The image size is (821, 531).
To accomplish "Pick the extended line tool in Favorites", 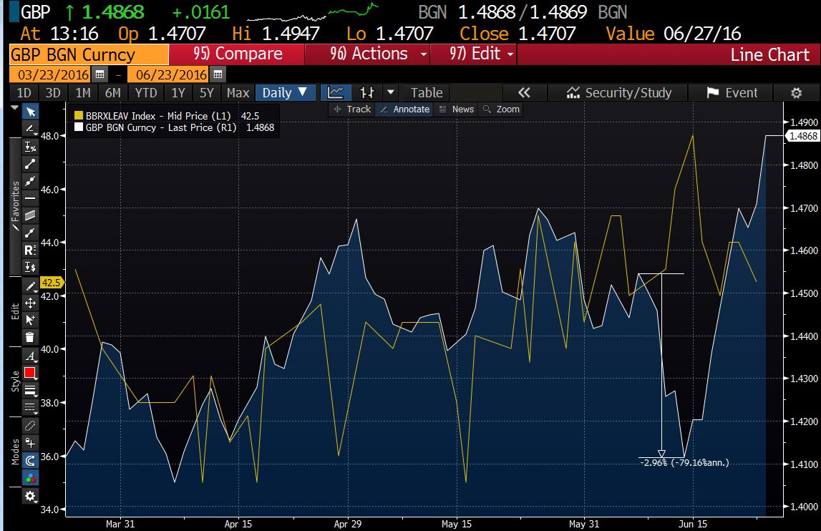I will coord(30,181).
